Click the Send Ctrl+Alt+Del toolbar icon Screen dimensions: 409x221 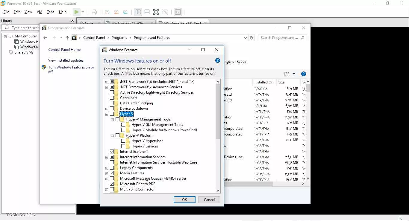click(94, 12)
